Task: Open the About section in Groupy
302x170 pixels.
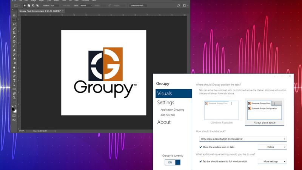Action: 164,122
